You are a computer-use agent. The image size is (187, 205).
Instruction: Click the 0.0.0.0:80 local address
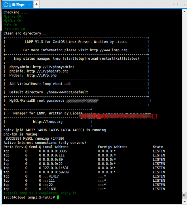tap(53, 160)
